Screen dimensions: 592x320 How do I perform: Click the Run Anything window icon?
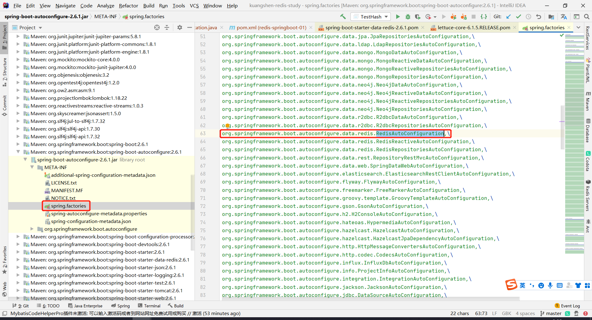coord(577,17)
